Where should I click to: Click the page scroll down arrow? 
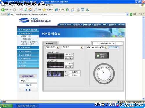pyautogui.click(x=144, y=98)
